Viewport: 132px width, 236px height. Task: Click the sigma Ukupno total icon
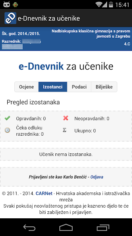(65, 130)
